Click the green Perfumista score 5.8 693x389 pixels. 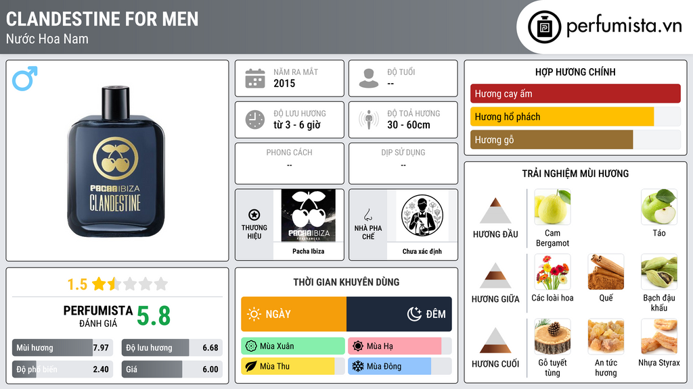pyautogui.click(x=154, y=316)
